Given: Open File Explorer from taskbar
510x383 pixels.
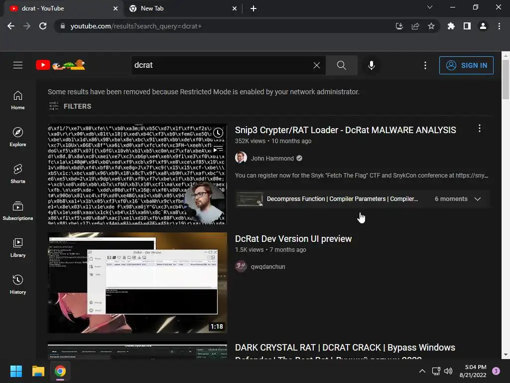Looking at the screenshot, I should pos(38,371).
